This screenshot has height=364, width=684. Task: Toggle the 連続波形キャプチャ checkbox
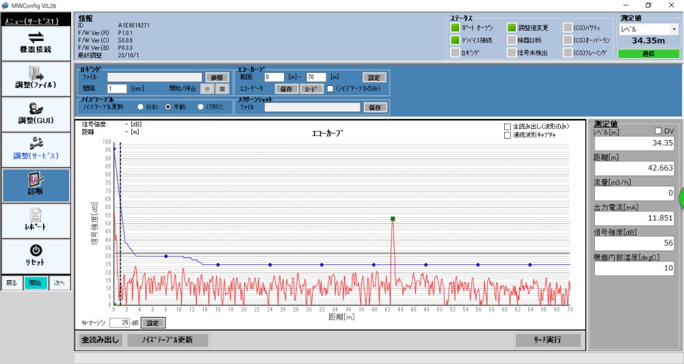[x=507, y=135]
